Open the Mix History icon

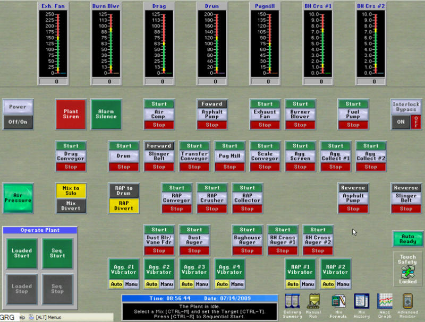(362, 301)
